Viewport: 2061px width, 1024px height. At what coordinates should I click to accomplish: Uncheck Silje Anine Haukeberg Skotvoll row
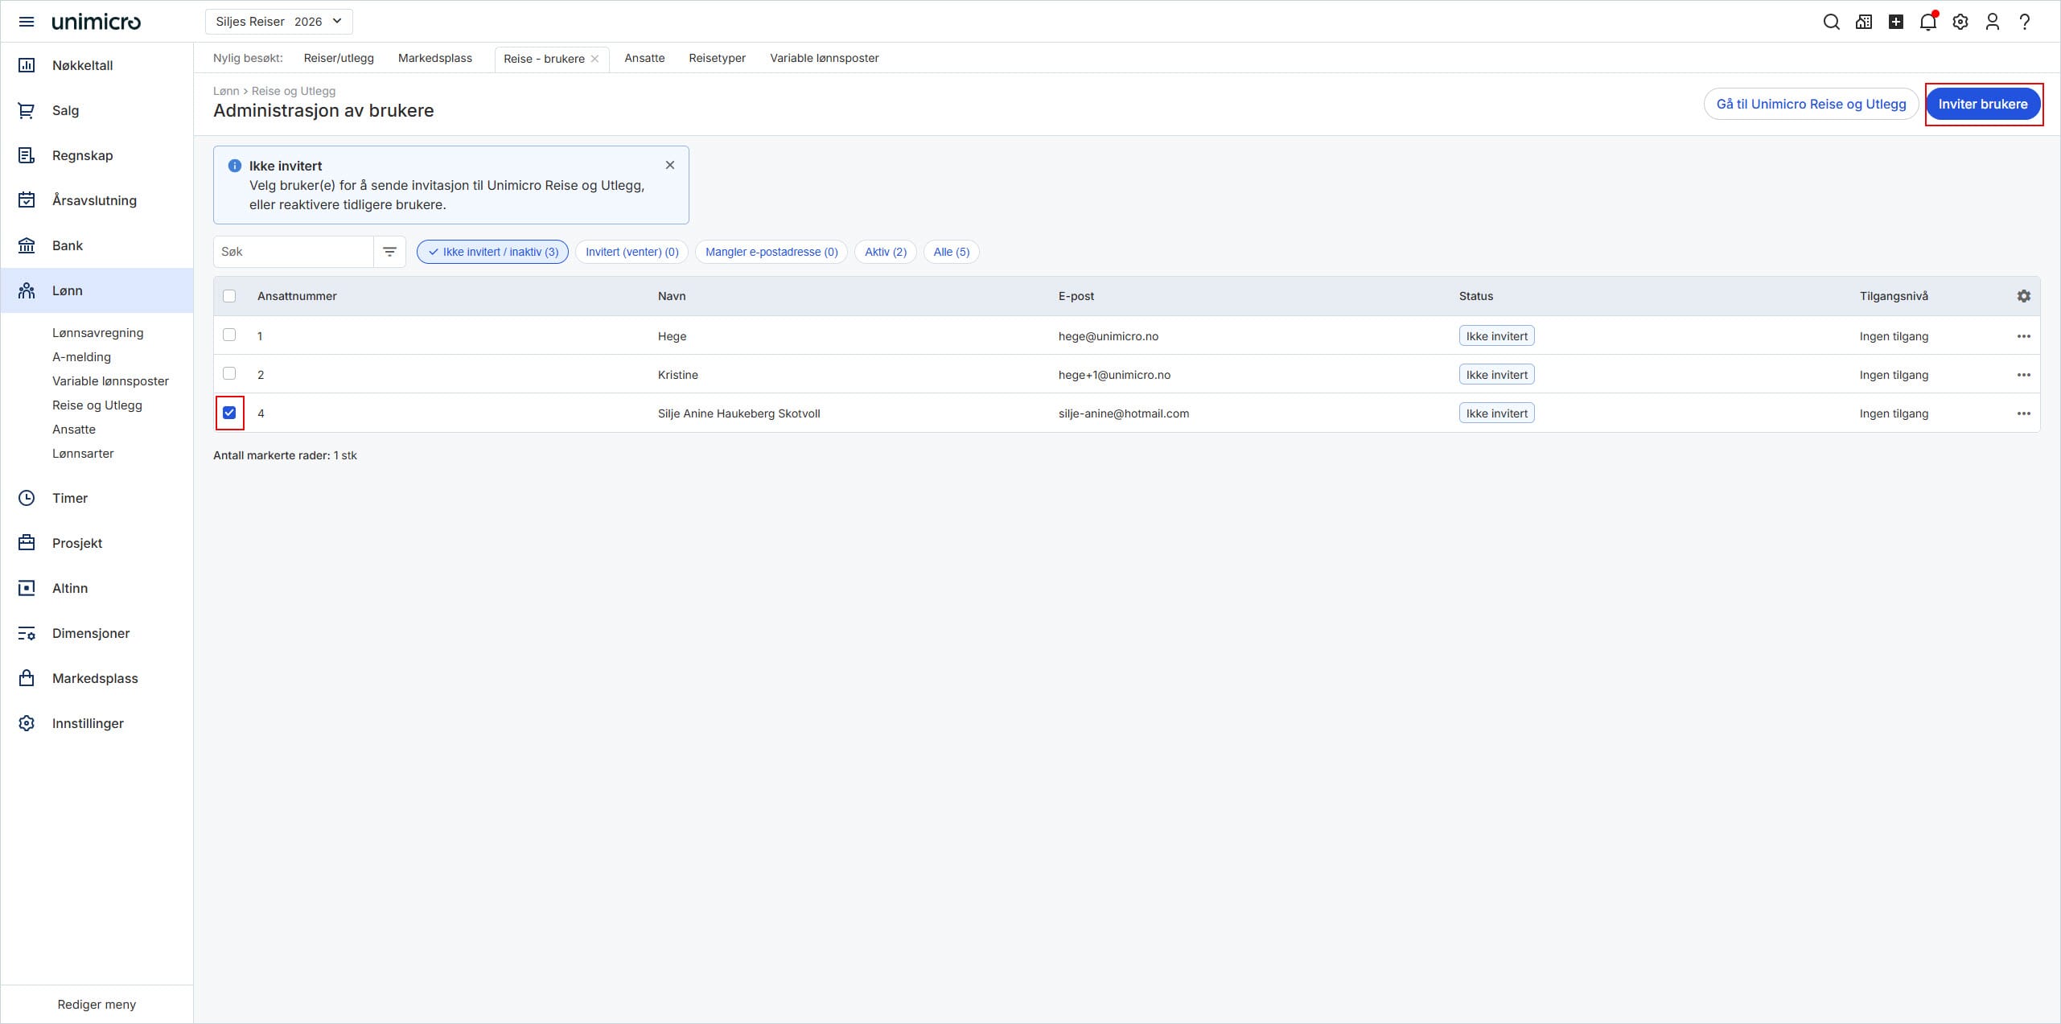click(229, 413)
